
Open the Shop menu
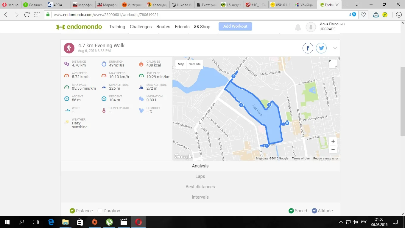click(x=202, y=27)
